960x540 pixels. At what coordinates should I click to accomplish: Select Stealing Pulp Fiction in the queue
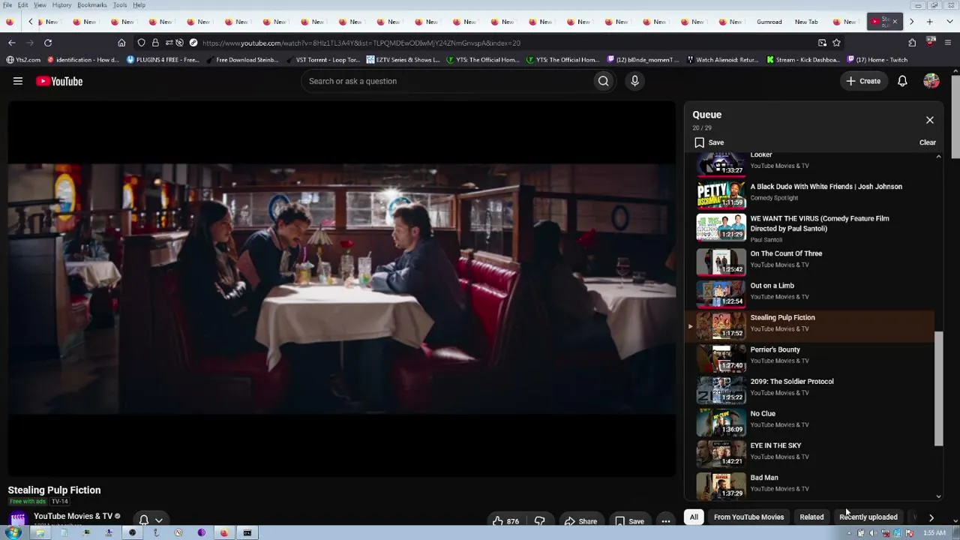coord(810,325)
